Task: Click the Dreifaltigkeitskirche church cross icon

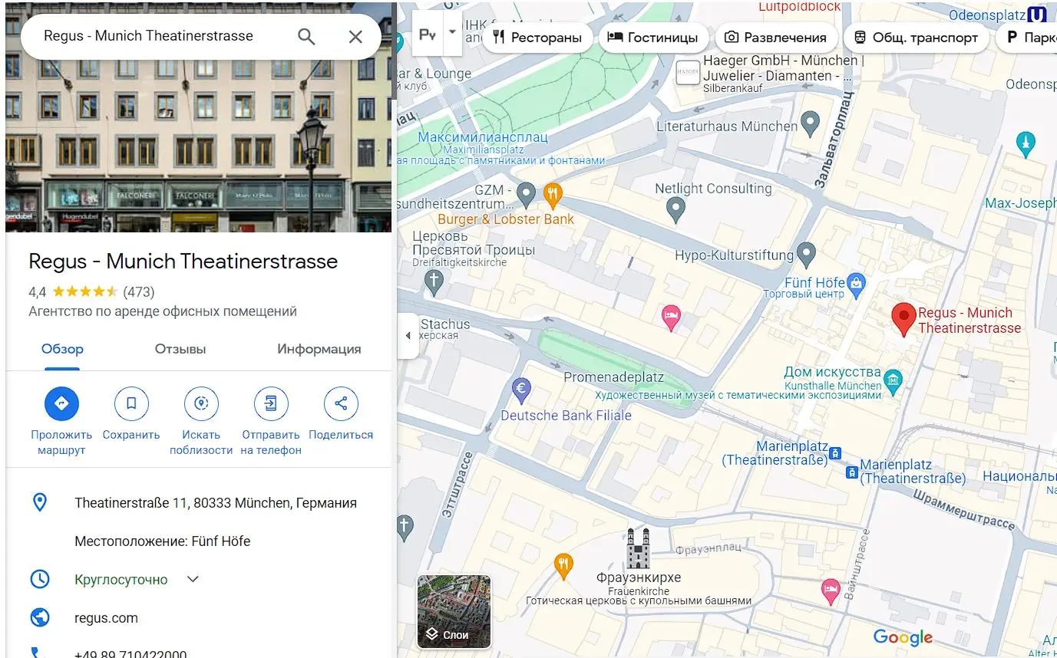Action: [434, 282]
